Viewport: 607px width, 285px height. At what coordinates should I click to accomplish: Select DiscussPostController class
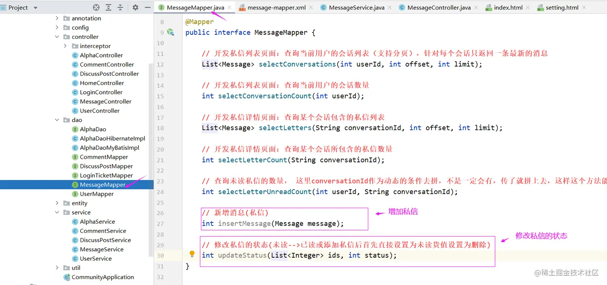tap(109, 74)
